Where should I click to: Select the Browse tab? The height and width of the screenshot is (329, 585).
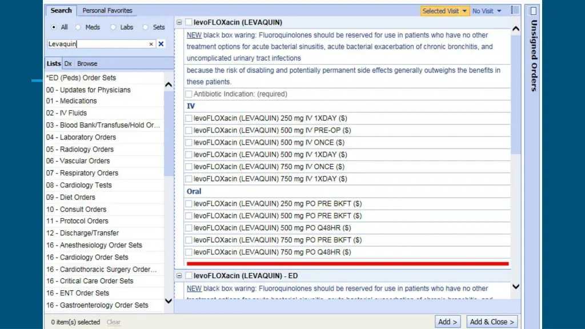(87, 63)
